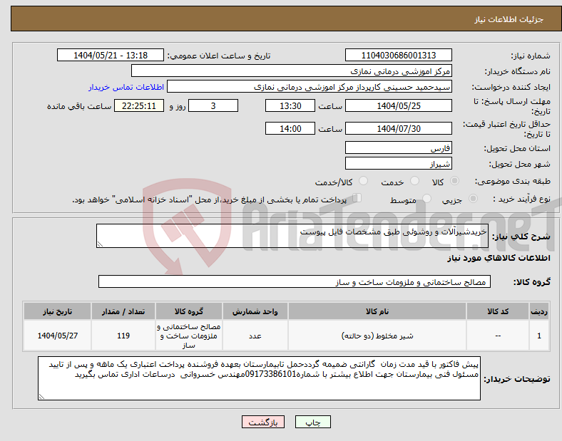
Task: Click the تعداد / مقدار column header
Action: [123, 311]
